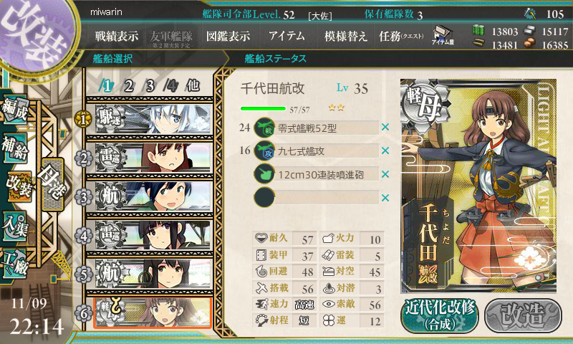Select the empty fourth equipment slot
Screen dimensions: 573x344
[x=317, y=197]
